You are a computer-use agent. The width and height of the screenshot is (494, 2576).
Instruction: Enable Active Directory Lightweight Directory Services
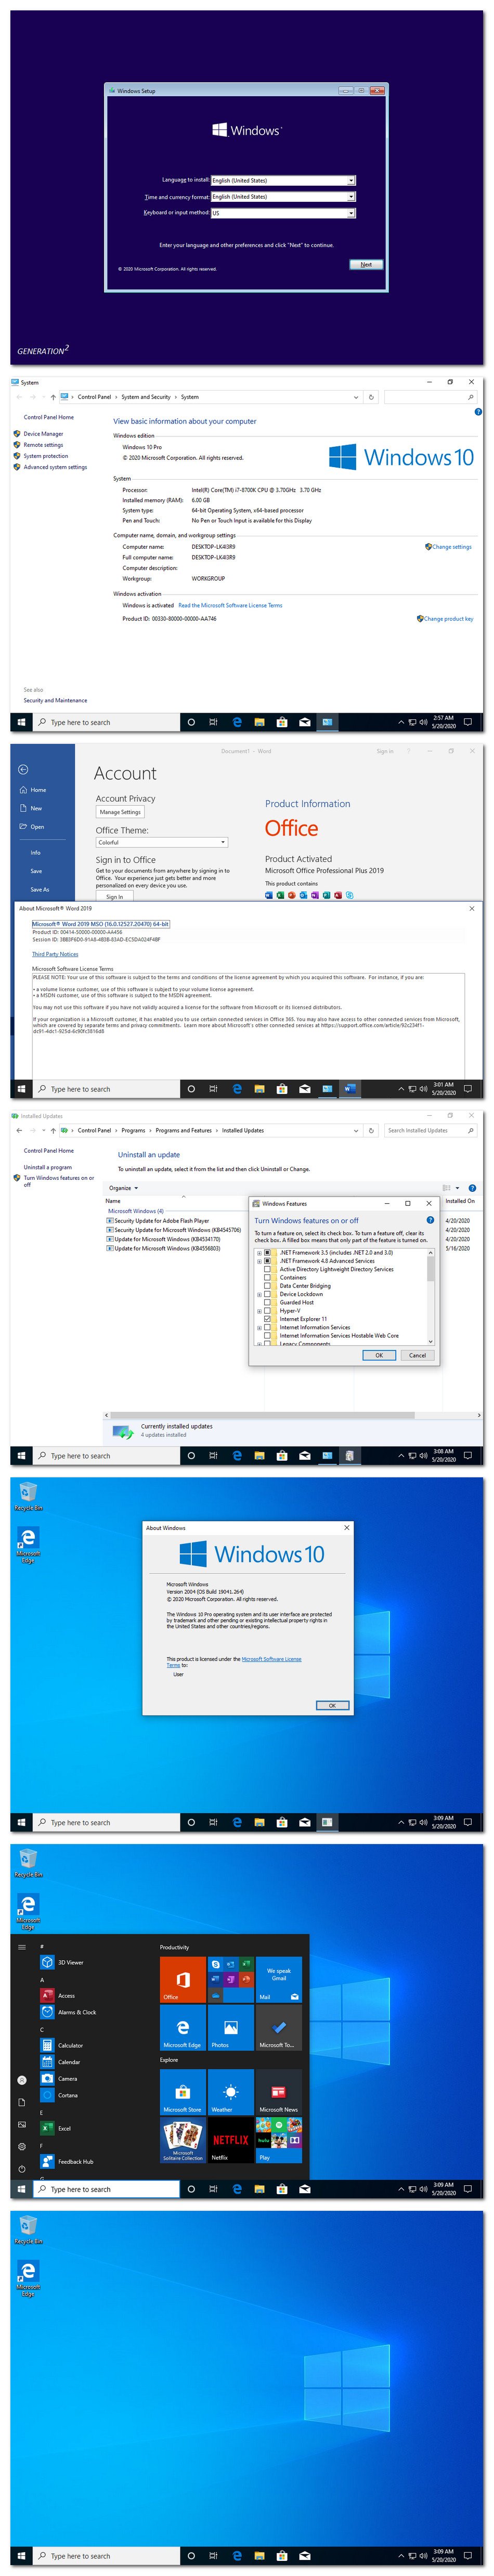(x=267, y=1269)
